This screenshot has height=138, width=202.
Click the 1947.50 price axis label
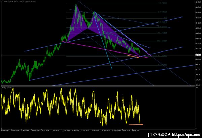[x=199, y=2]
